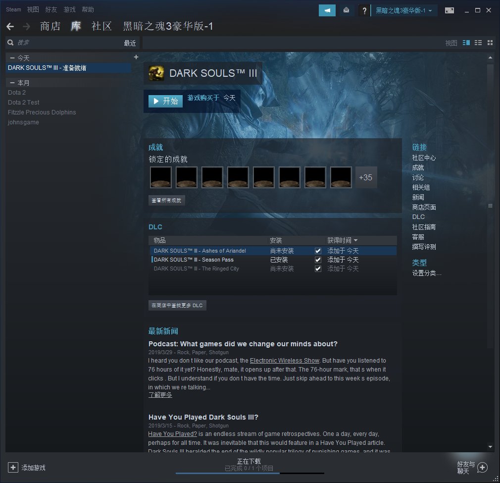Click the download progress bar

(x=250, y=474)
